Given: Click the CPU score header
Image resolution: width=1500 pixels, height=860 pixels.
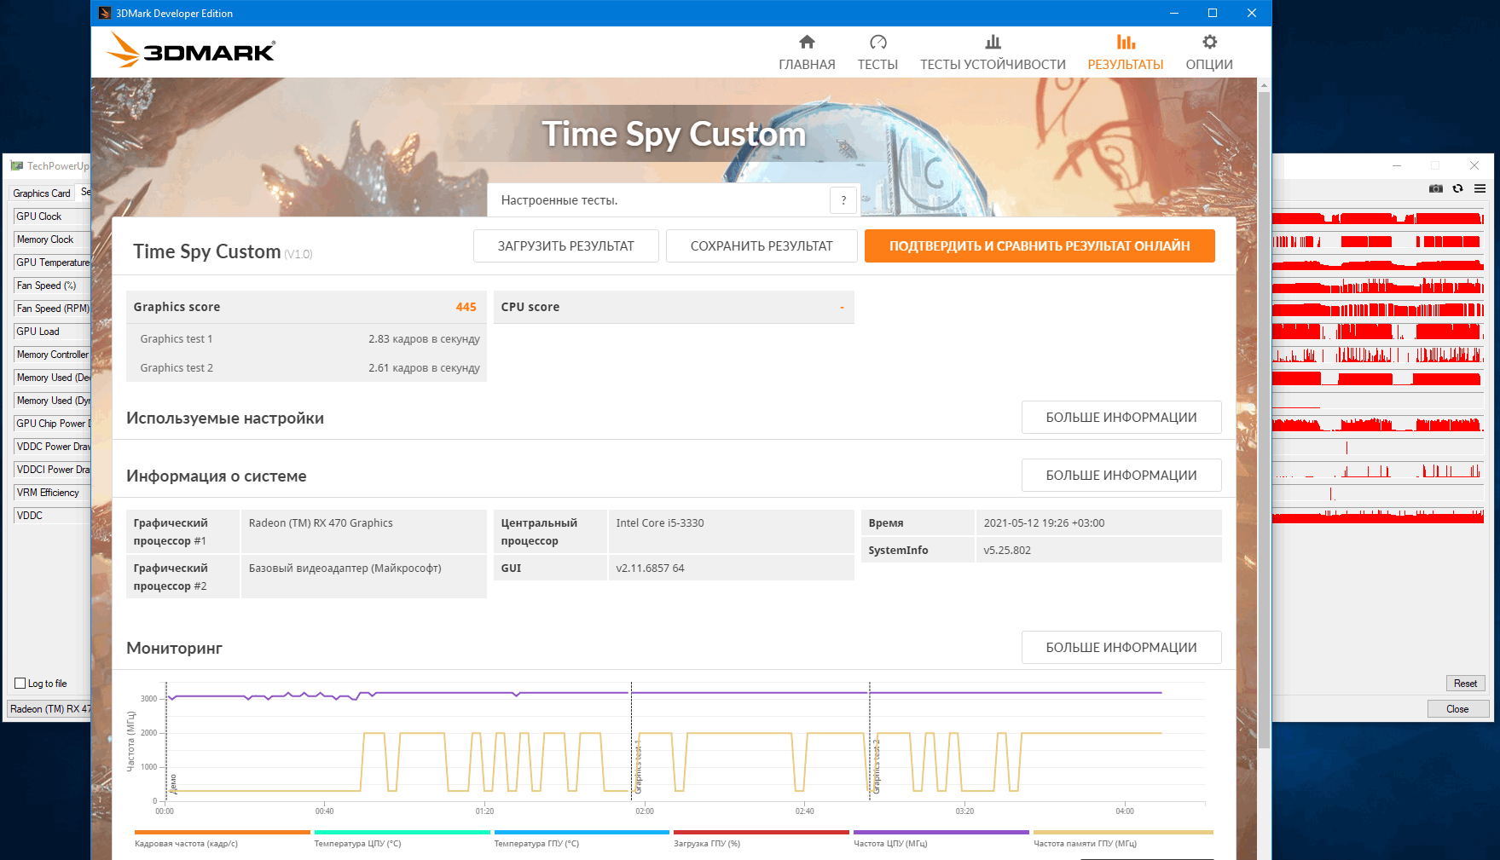Looking at the screenshot, I should pyautogui.click(x=674, y=307).
